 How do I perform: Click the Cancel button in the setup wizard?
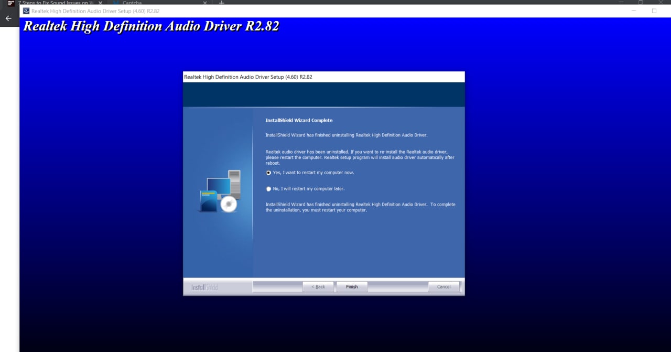pos(443,287)
